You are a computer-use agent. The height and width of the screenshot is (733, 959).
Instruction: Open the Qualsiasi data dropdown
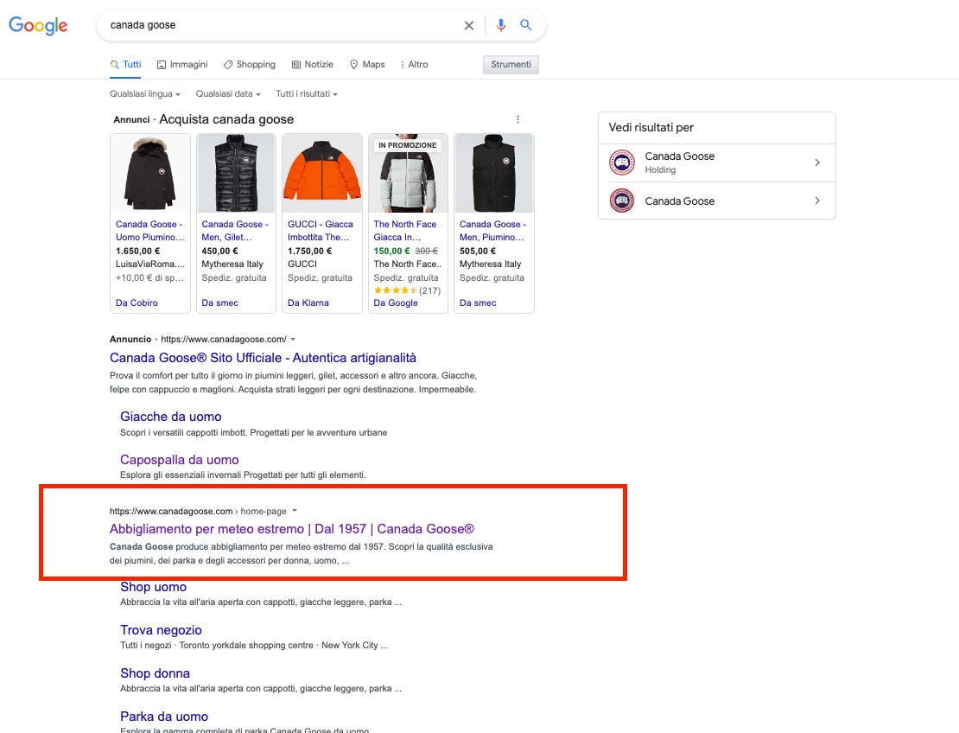pyautogui.click(x=228, y=93)
